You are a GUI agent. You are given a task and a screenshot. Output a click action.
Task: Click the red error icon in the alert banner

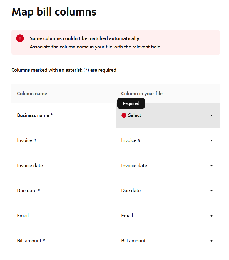[x=20, y=38]
